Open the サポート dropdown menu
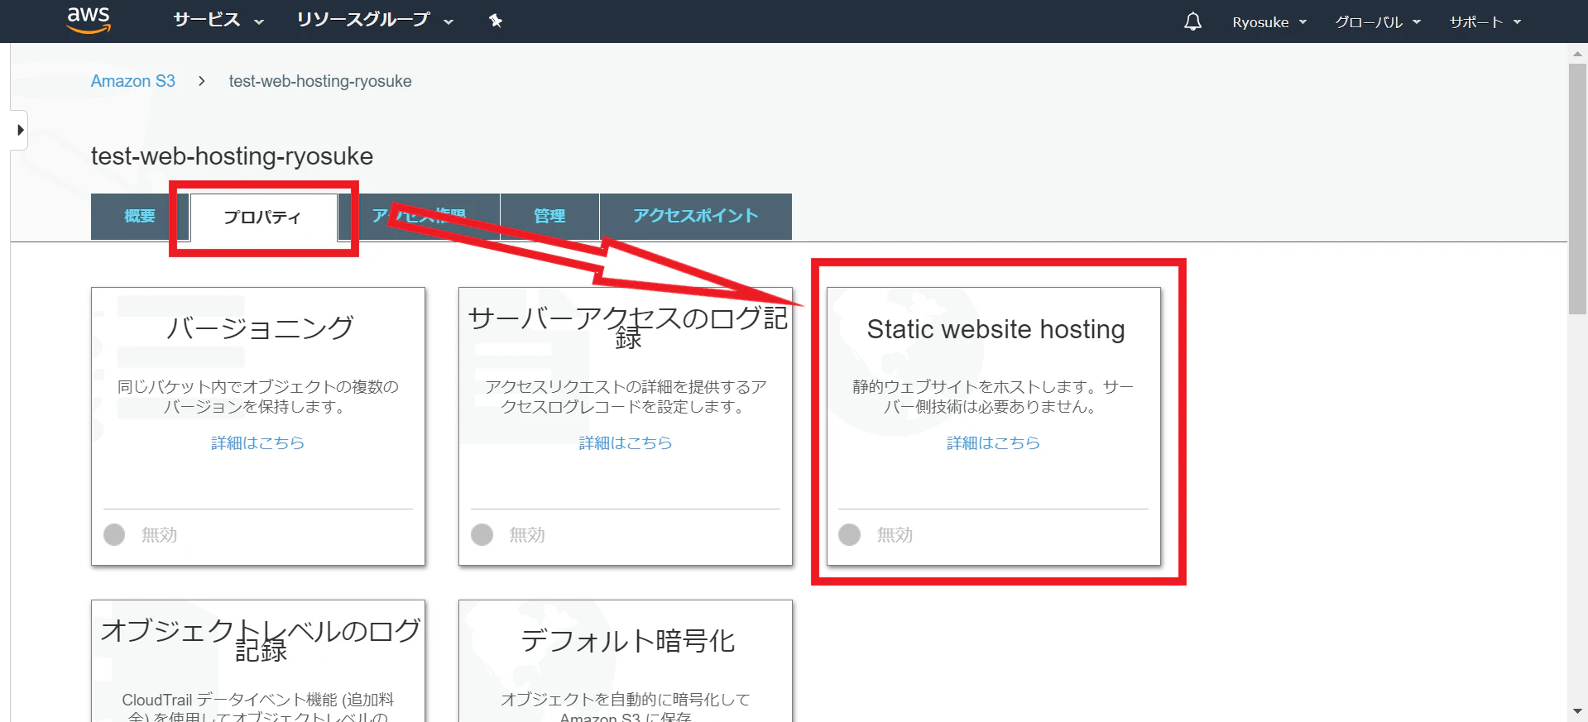1588x722 pixels. pyautogui.click(x=1485, y=22)
